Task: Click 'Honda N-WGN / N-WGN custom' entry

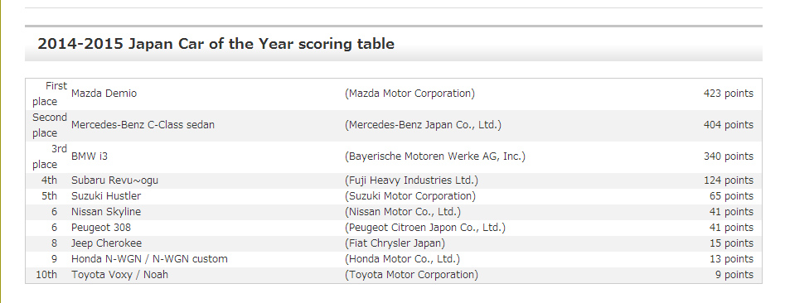Action: (x=149, y=259)
